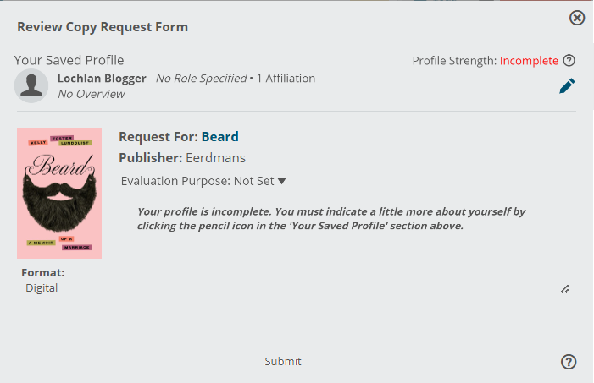Click 'No Role Specified' in the profile
The height and width of the screenshot is (383, 594).
(201, 79)
